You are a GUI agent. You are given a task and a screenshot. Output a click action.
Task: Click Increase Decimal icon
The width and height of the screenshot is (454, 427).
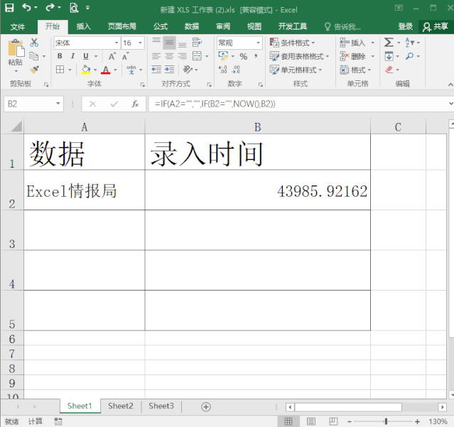click(222, 70)
